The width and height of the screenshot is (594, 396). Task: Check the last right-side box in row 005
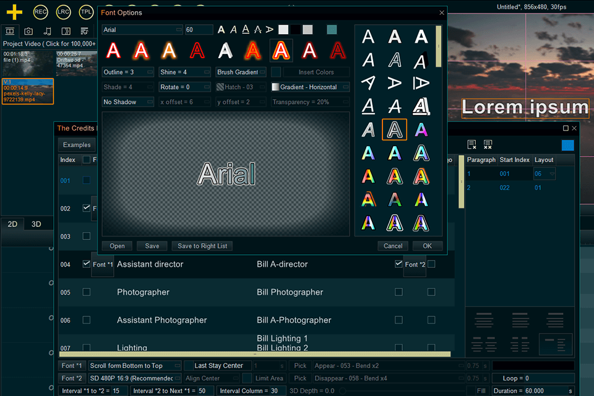[x=431, y=292]
